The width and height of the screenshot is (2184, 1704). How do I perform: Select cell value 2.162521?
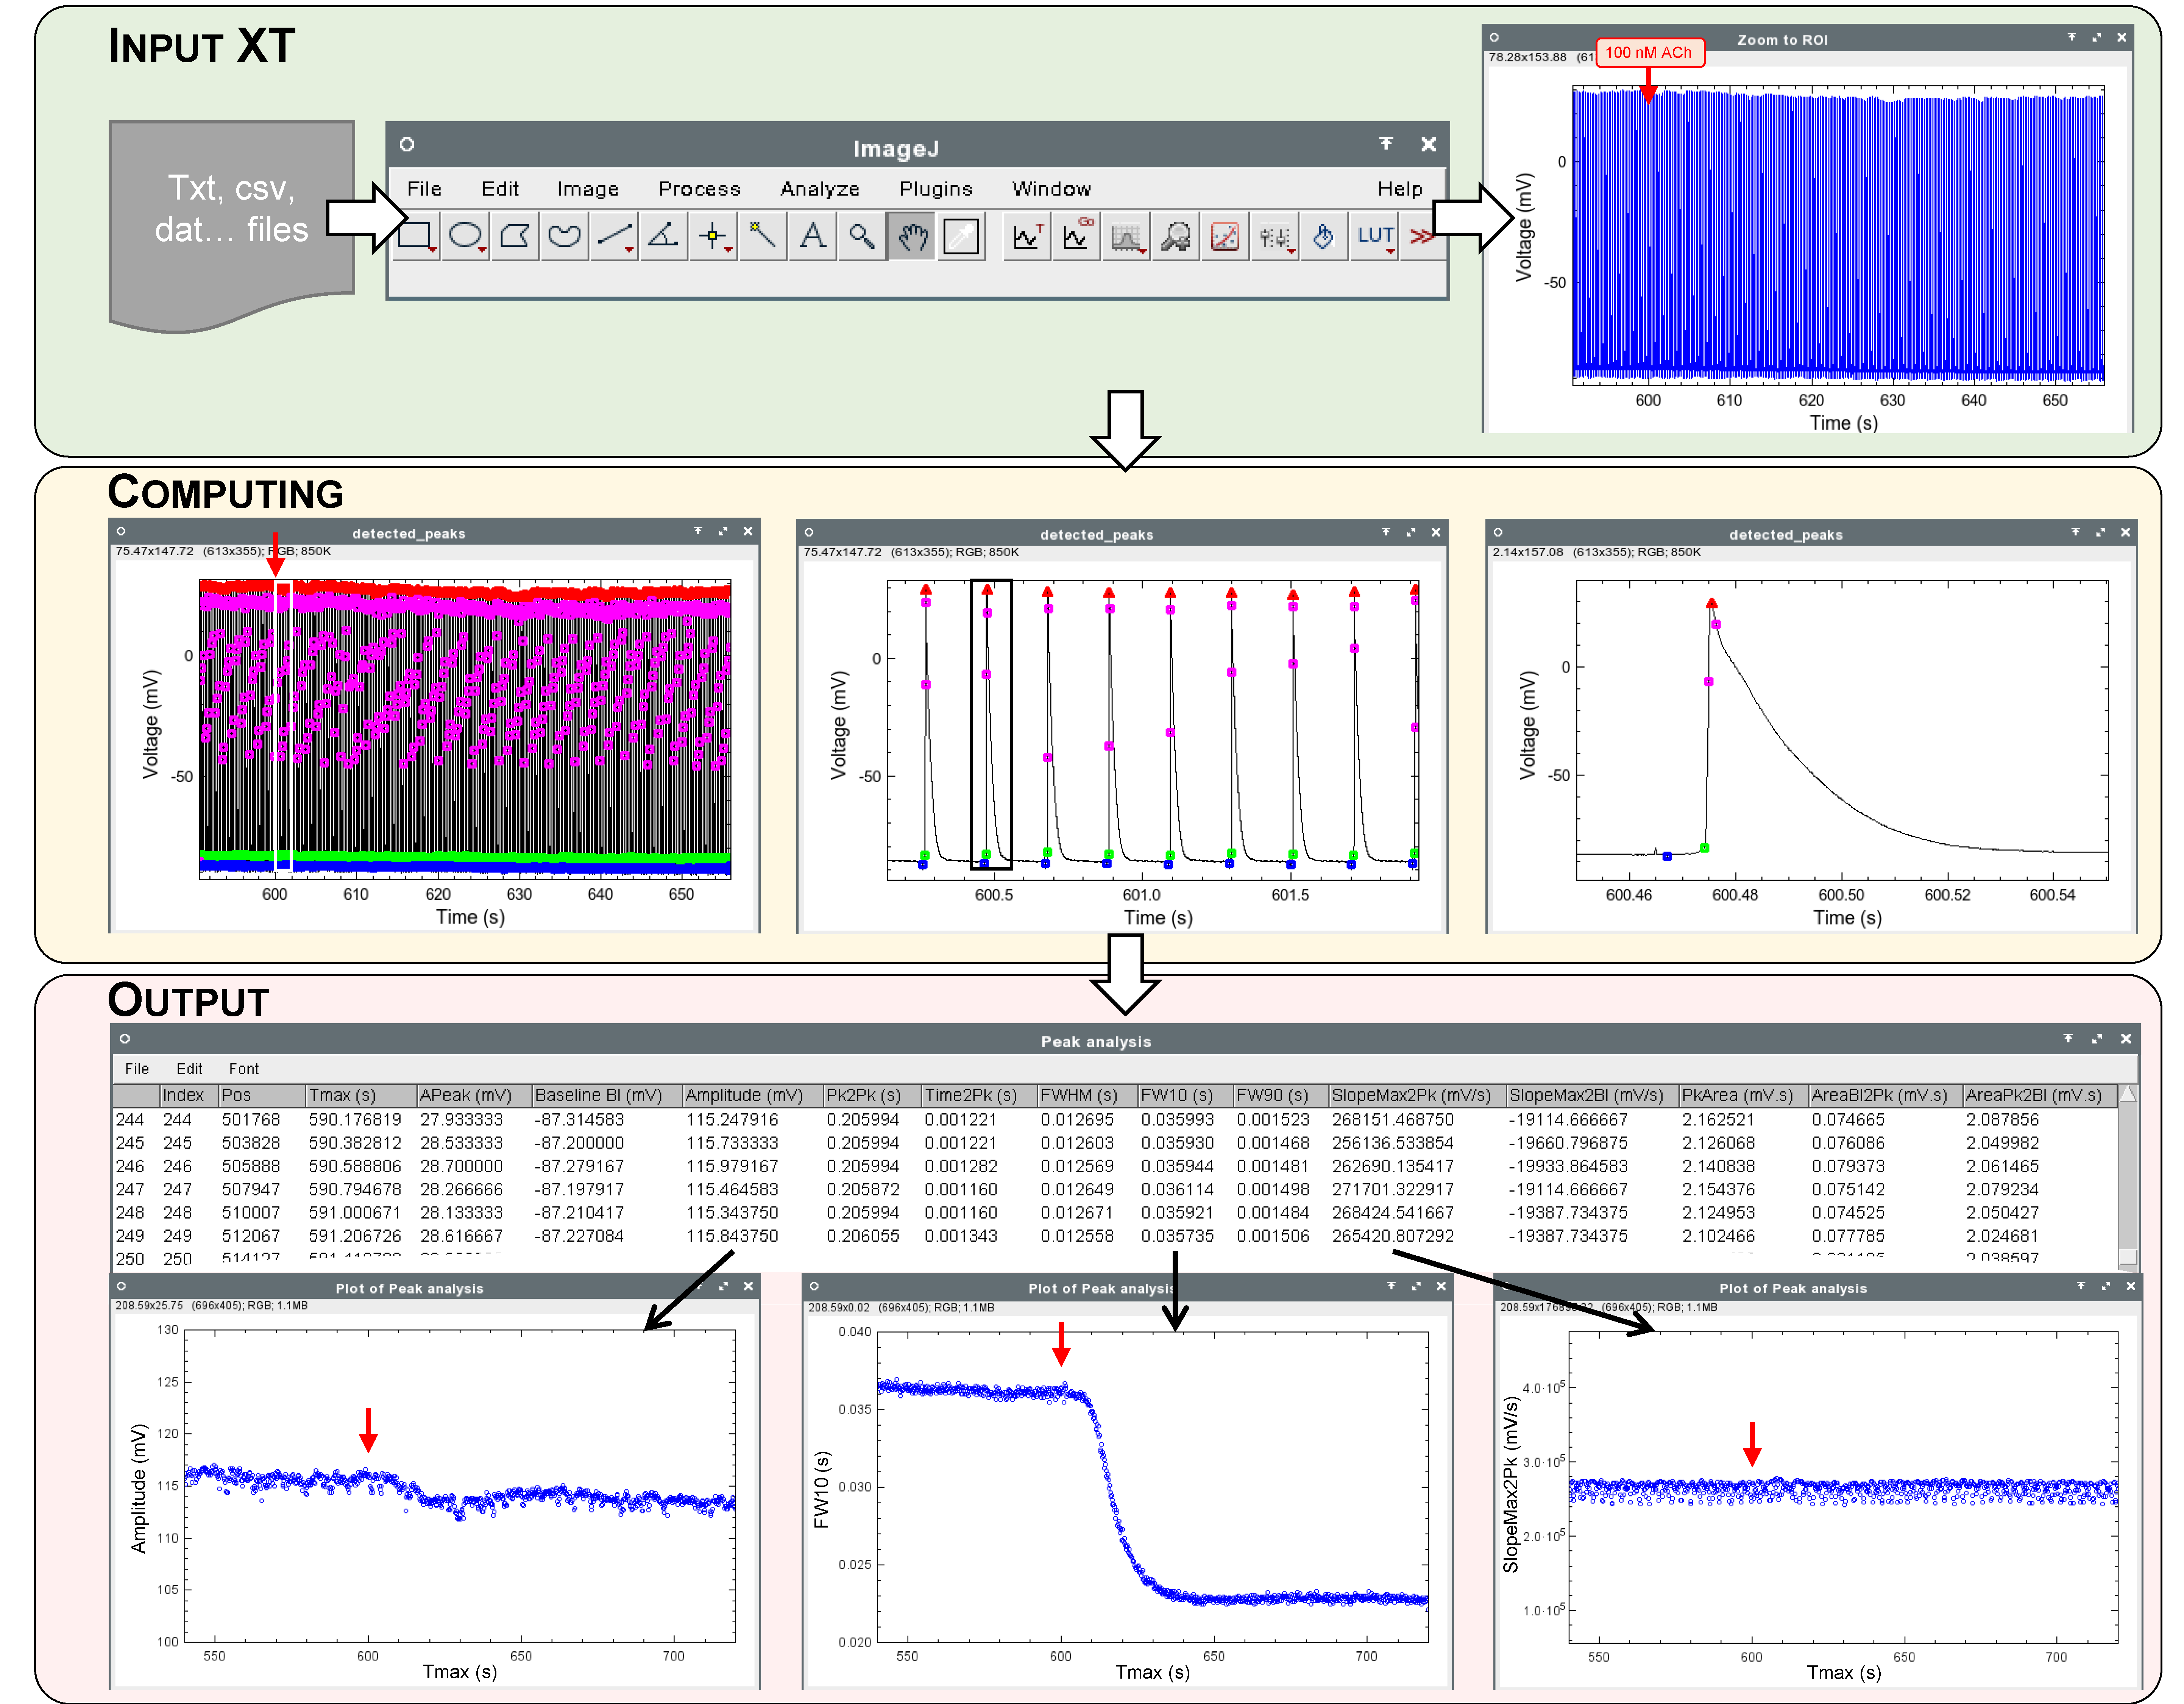pos(1717,1120)
